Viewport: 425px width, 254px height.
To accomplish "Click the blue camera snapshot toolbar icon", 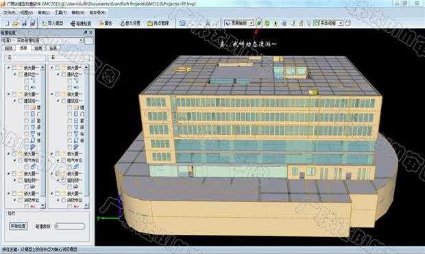I will coord(182,23).
